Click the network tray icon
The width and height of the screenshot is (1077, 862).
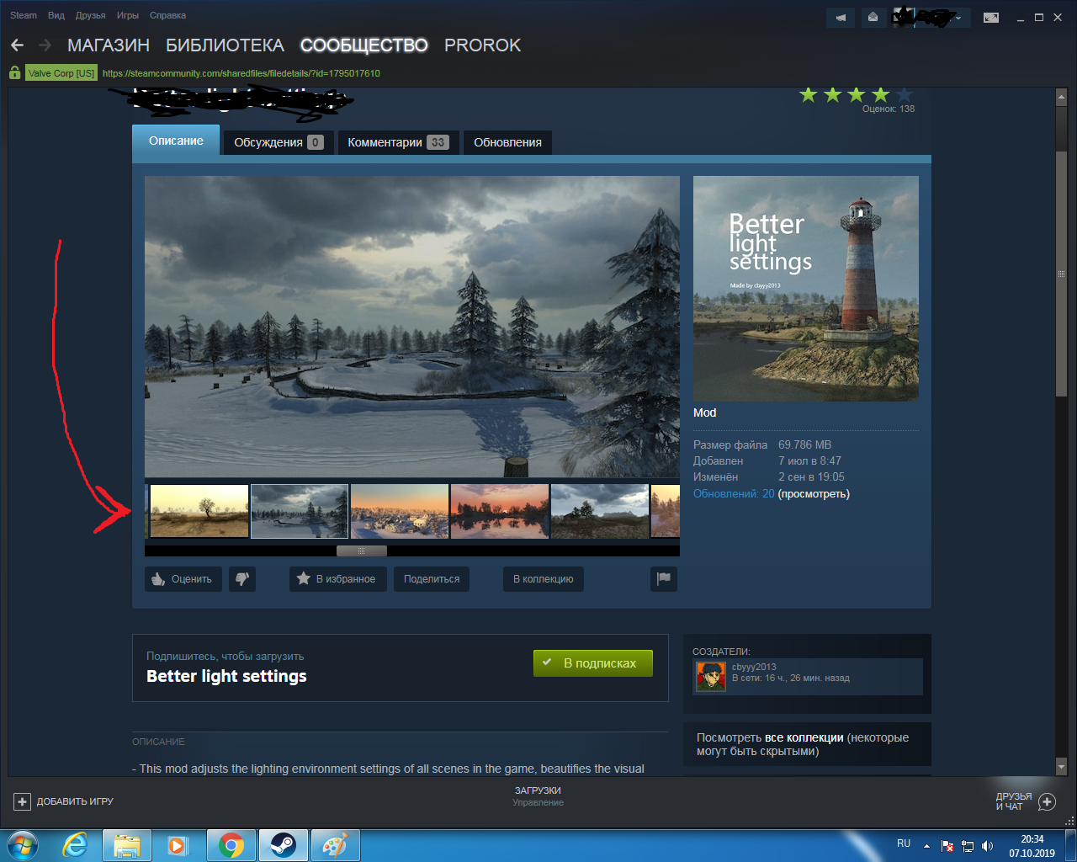pos(968,846)
